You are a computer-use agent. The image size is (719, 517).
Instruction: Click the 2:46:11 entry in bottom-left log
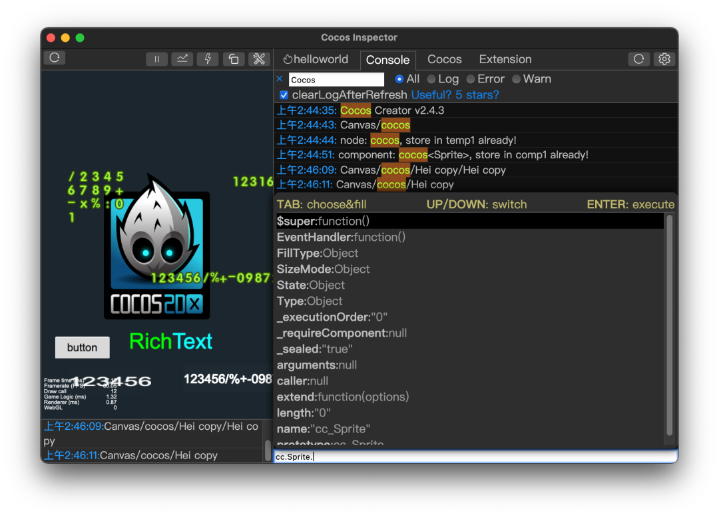click(x=152, y=456)
